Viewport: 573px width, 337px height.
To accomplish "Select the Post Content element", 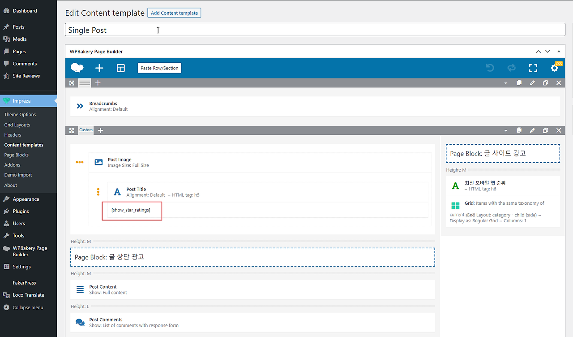I will coord(252,289).
